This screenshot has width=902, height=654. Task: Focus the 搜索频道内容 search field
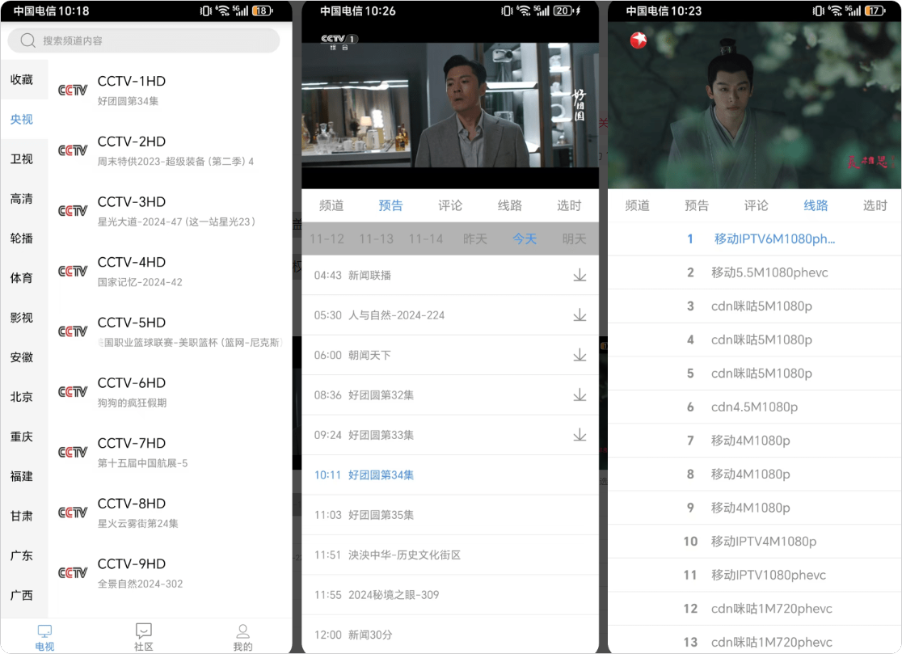pyautogui.click(x=144, y=40)
